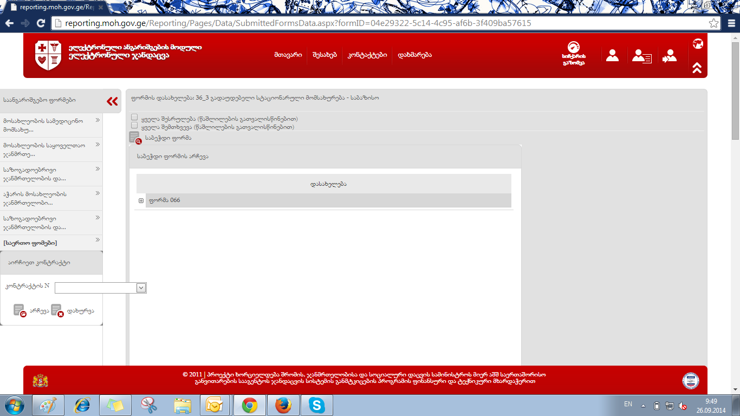The width and height of the screenshot is (740, 416).
Task: Open Skype from the Windows taskbar
Action: click(x=316, y=405)
